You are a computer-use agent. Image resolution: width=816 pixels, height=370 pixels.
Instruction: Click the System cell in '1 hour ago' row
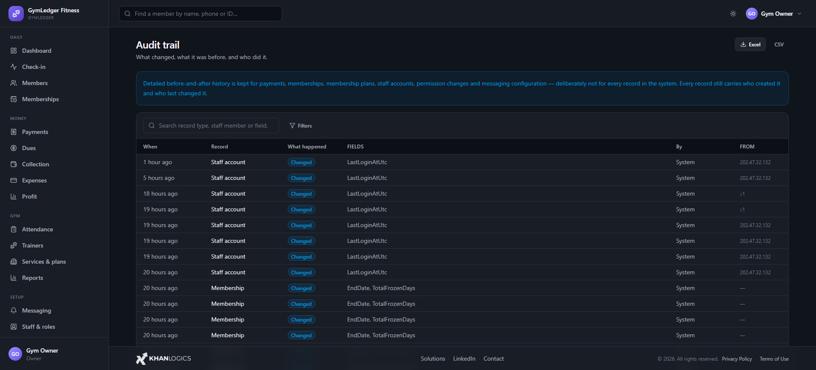coord(685,162)
